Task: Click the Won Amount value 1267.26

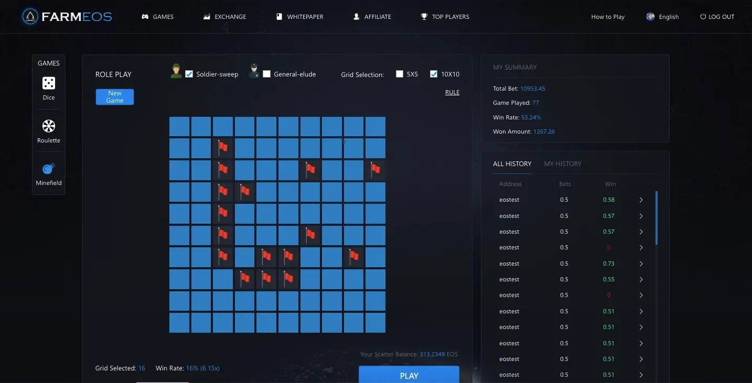Action: (544, 132)
